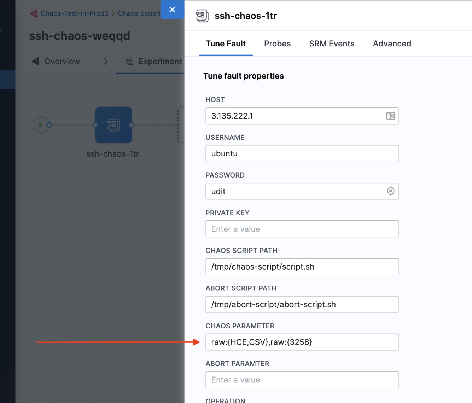Open the Chaos Experiments breadcrumb link
Screen dimensions: 472x403
click(139, 13)
